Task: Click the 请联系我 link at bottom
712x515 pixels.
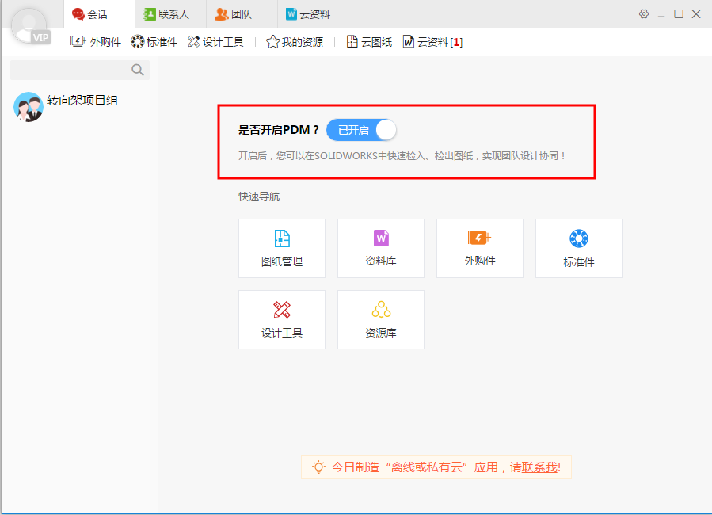Action: tap(537, 466)
